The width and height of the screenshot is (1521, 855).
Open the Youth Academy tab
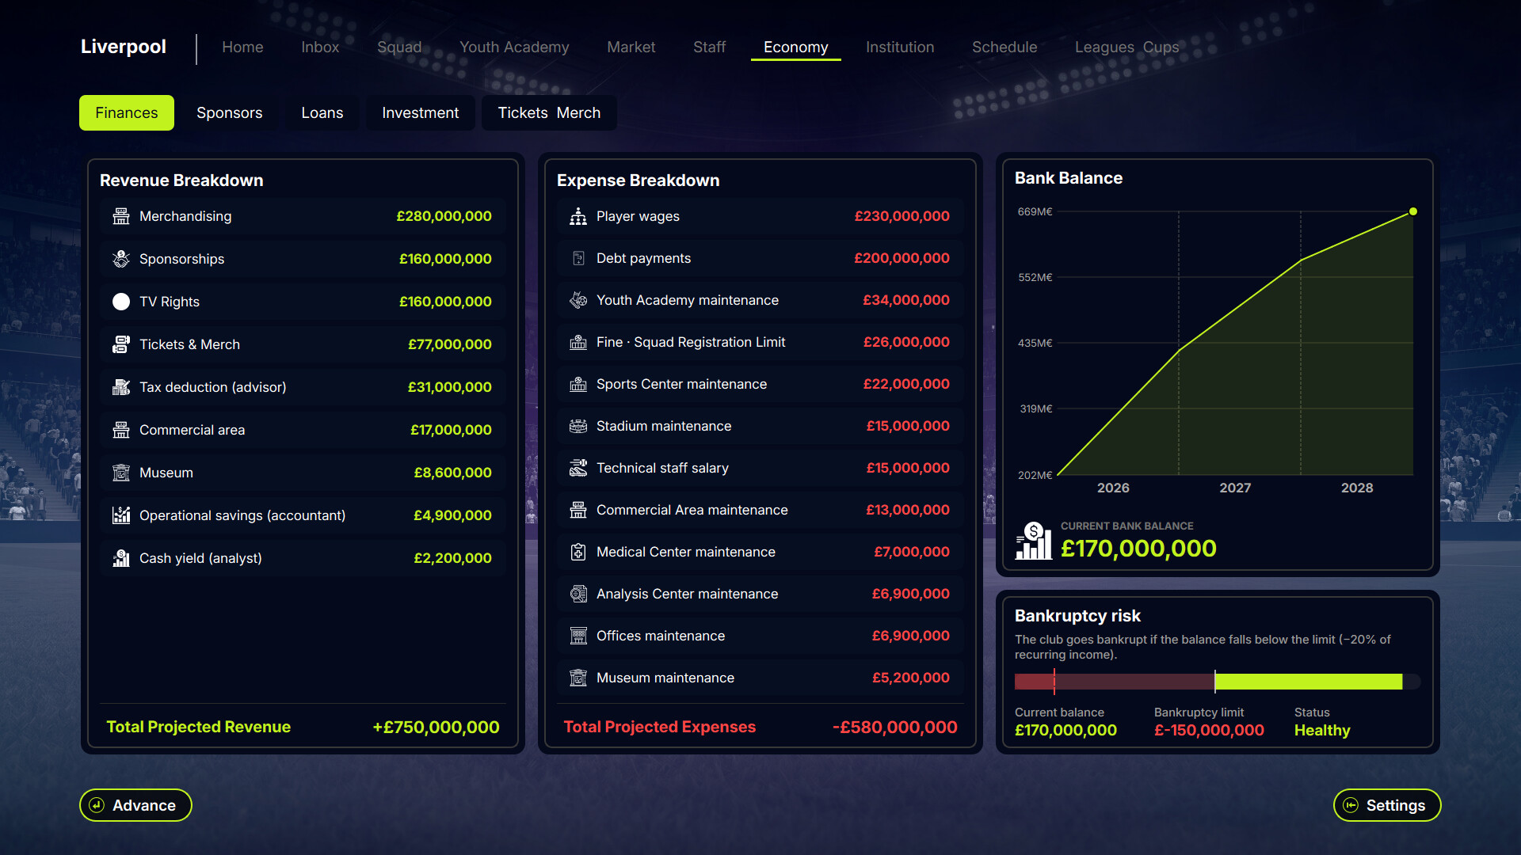click(514, 47)
